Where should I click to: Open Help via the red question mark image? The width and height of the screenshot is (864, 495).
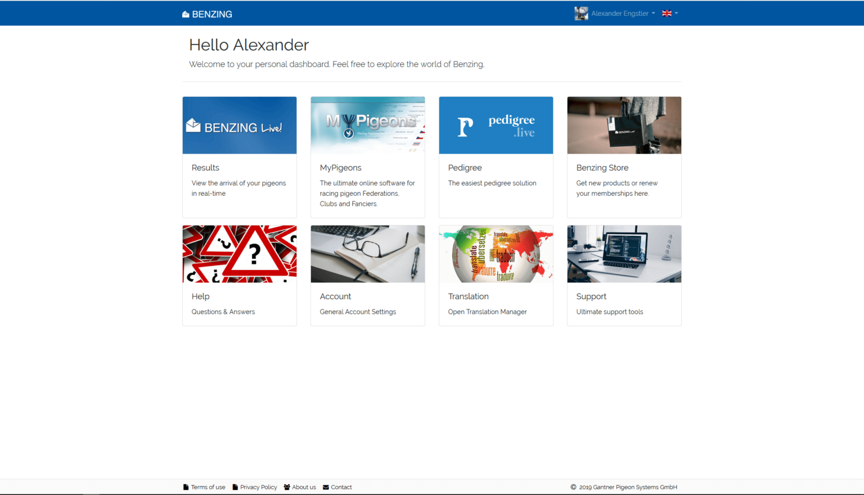tap(239, 254)
